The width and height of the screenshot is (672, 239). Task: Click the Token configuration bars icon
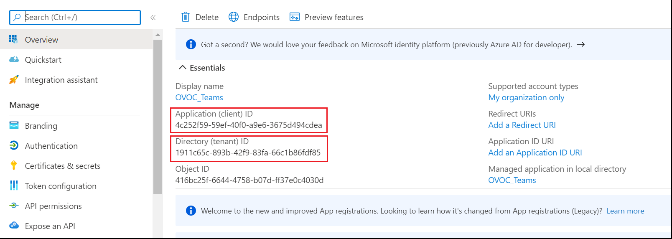(14, 186)
